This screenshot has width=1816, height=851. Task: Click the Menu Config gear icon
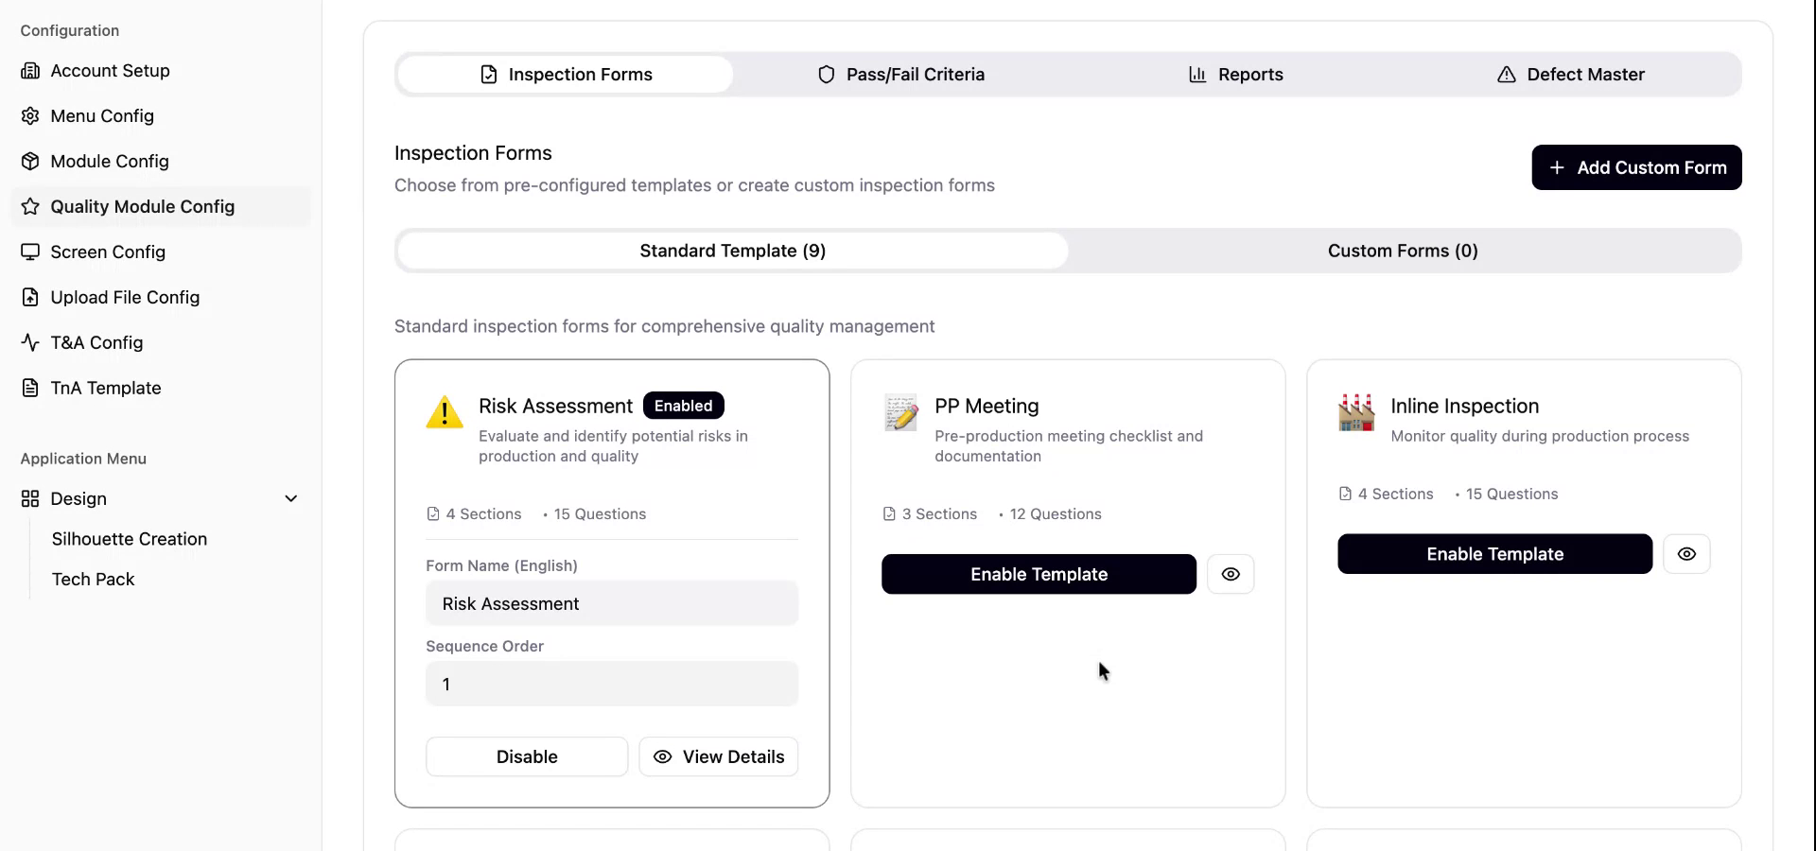point(30,116)
